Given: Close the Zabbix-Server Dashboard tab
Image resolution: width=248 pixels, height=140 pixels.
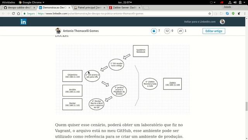Looking at the screenshot, I should 139,7.
